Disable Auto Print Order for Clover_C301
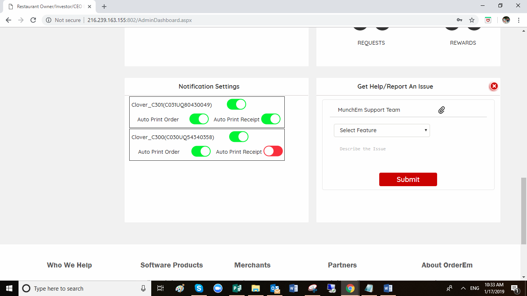The width and height of the screenshot is (527, 296). point(199,119)
